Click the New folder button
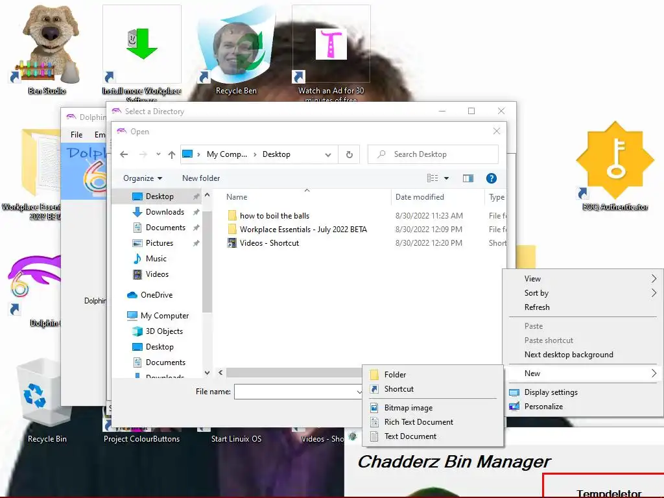 click(x=201, y=178)
